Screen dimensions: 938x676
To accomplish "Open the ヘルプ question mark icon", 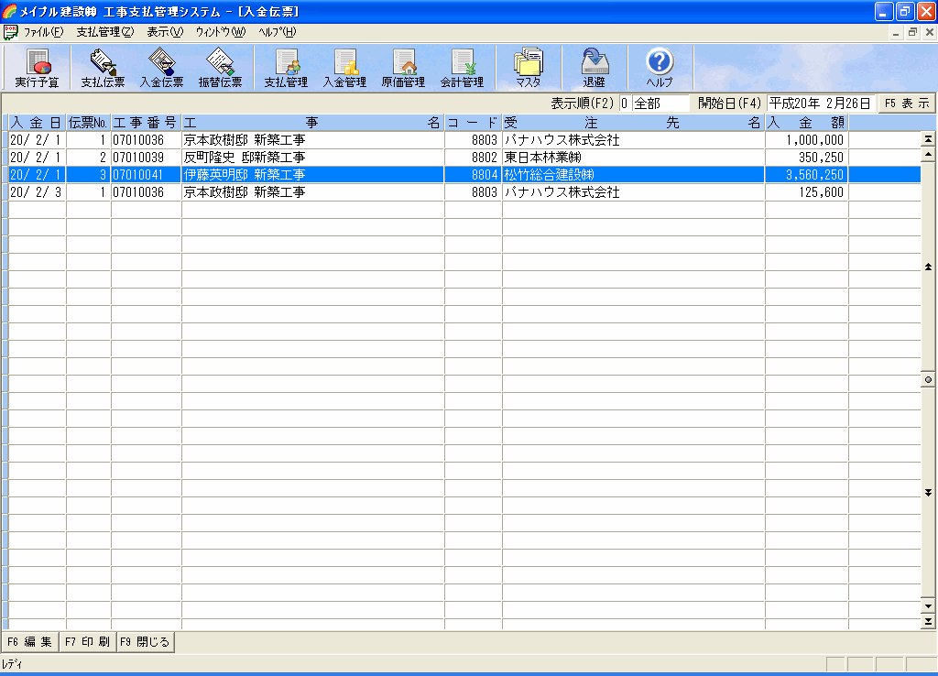I will pos(660,68).
